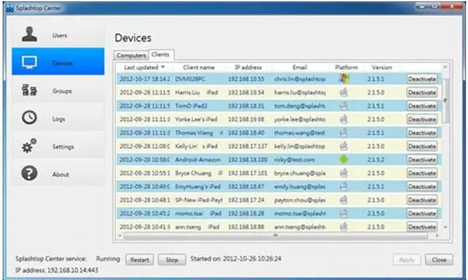Sort by Last updated column header
468x280 pixels.
tap(144, 67)
